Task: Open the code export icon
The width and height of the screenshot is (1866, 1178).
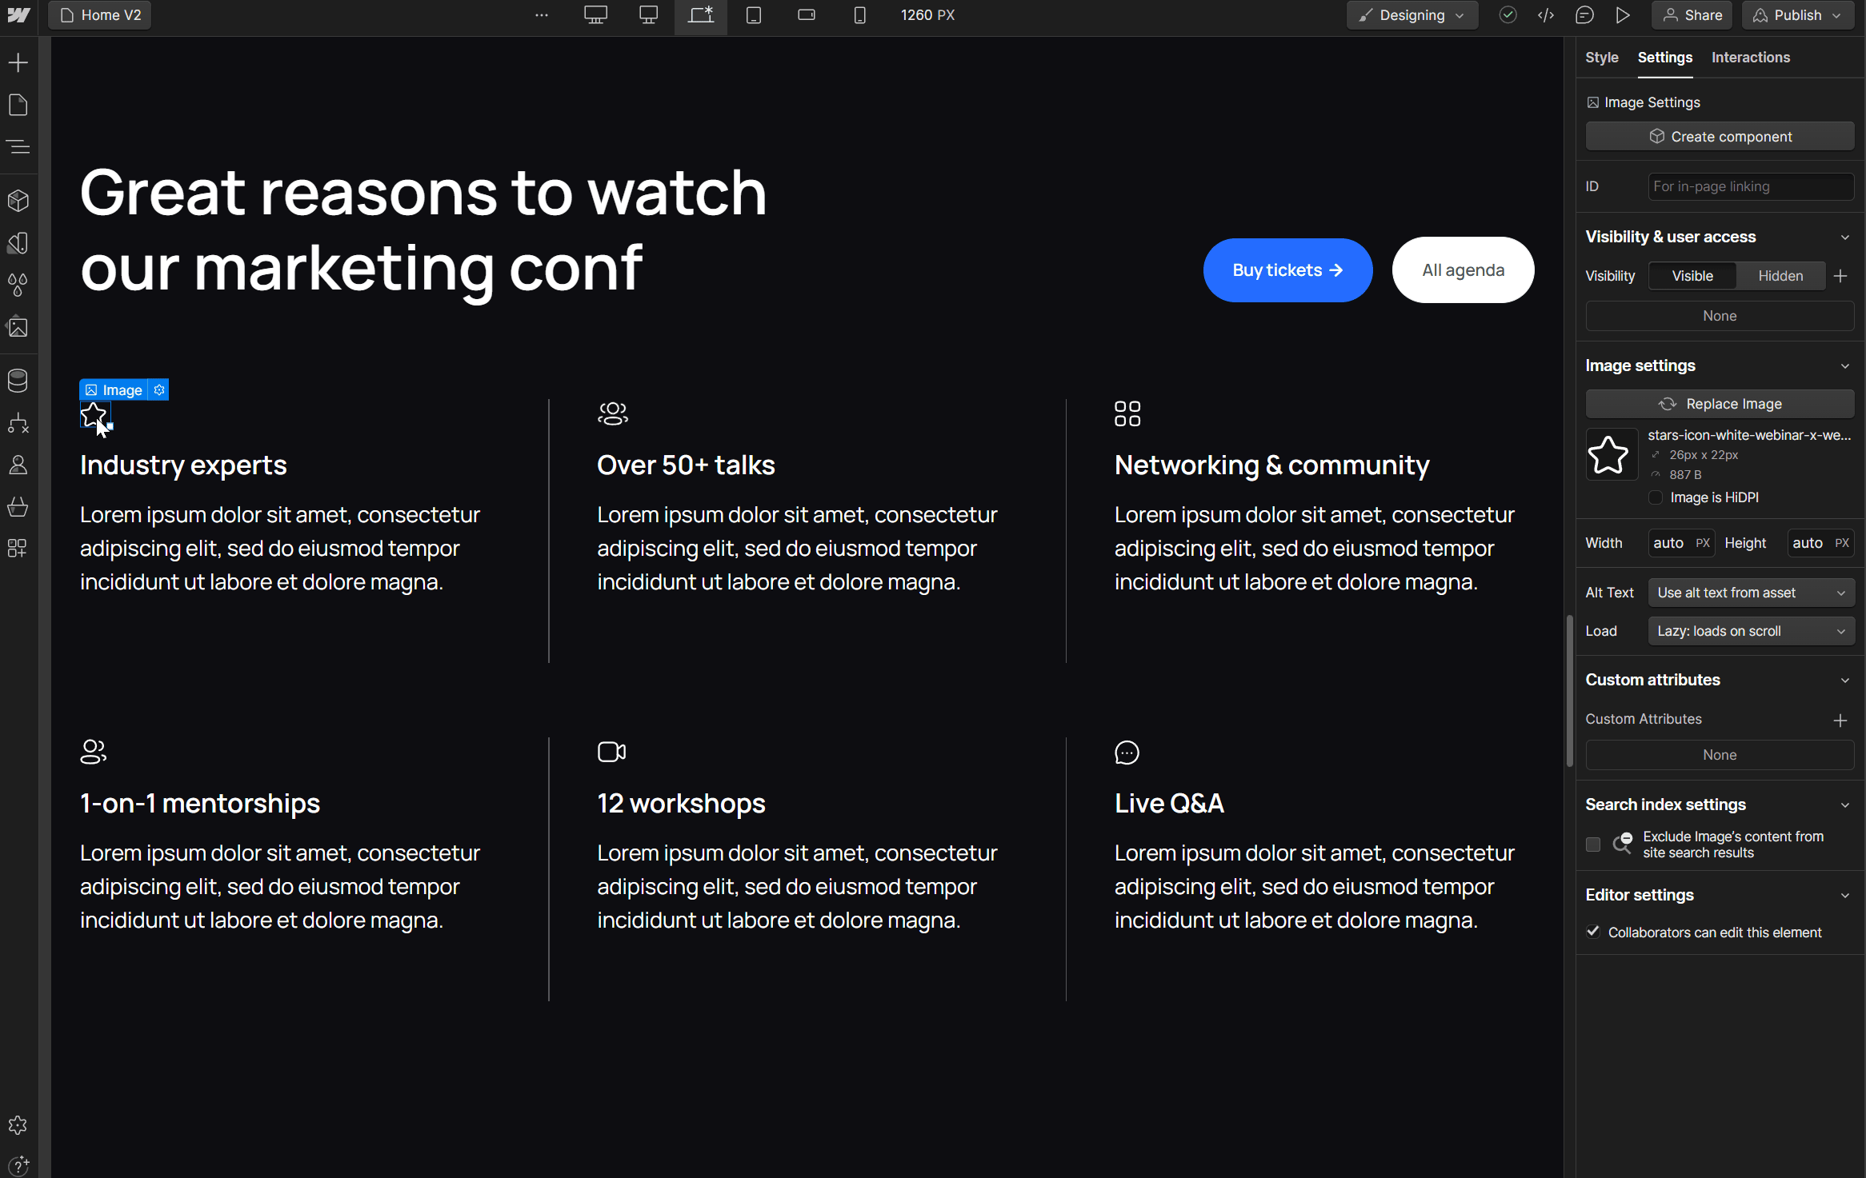Action: pos(1546,15)
